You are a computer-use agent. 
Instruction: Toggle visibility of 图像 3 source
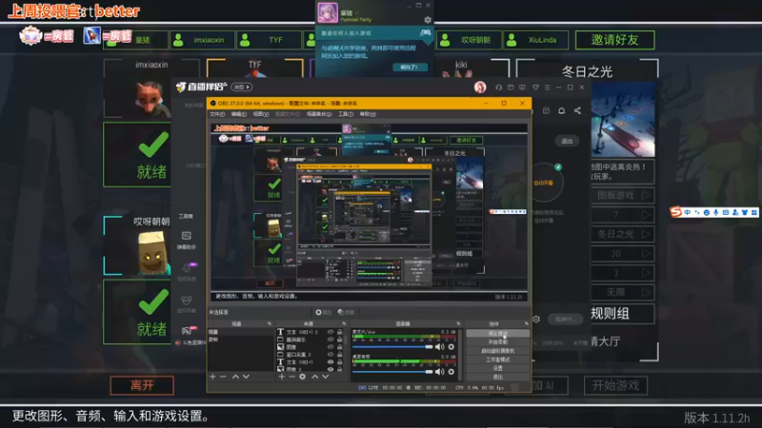[331, 369]
